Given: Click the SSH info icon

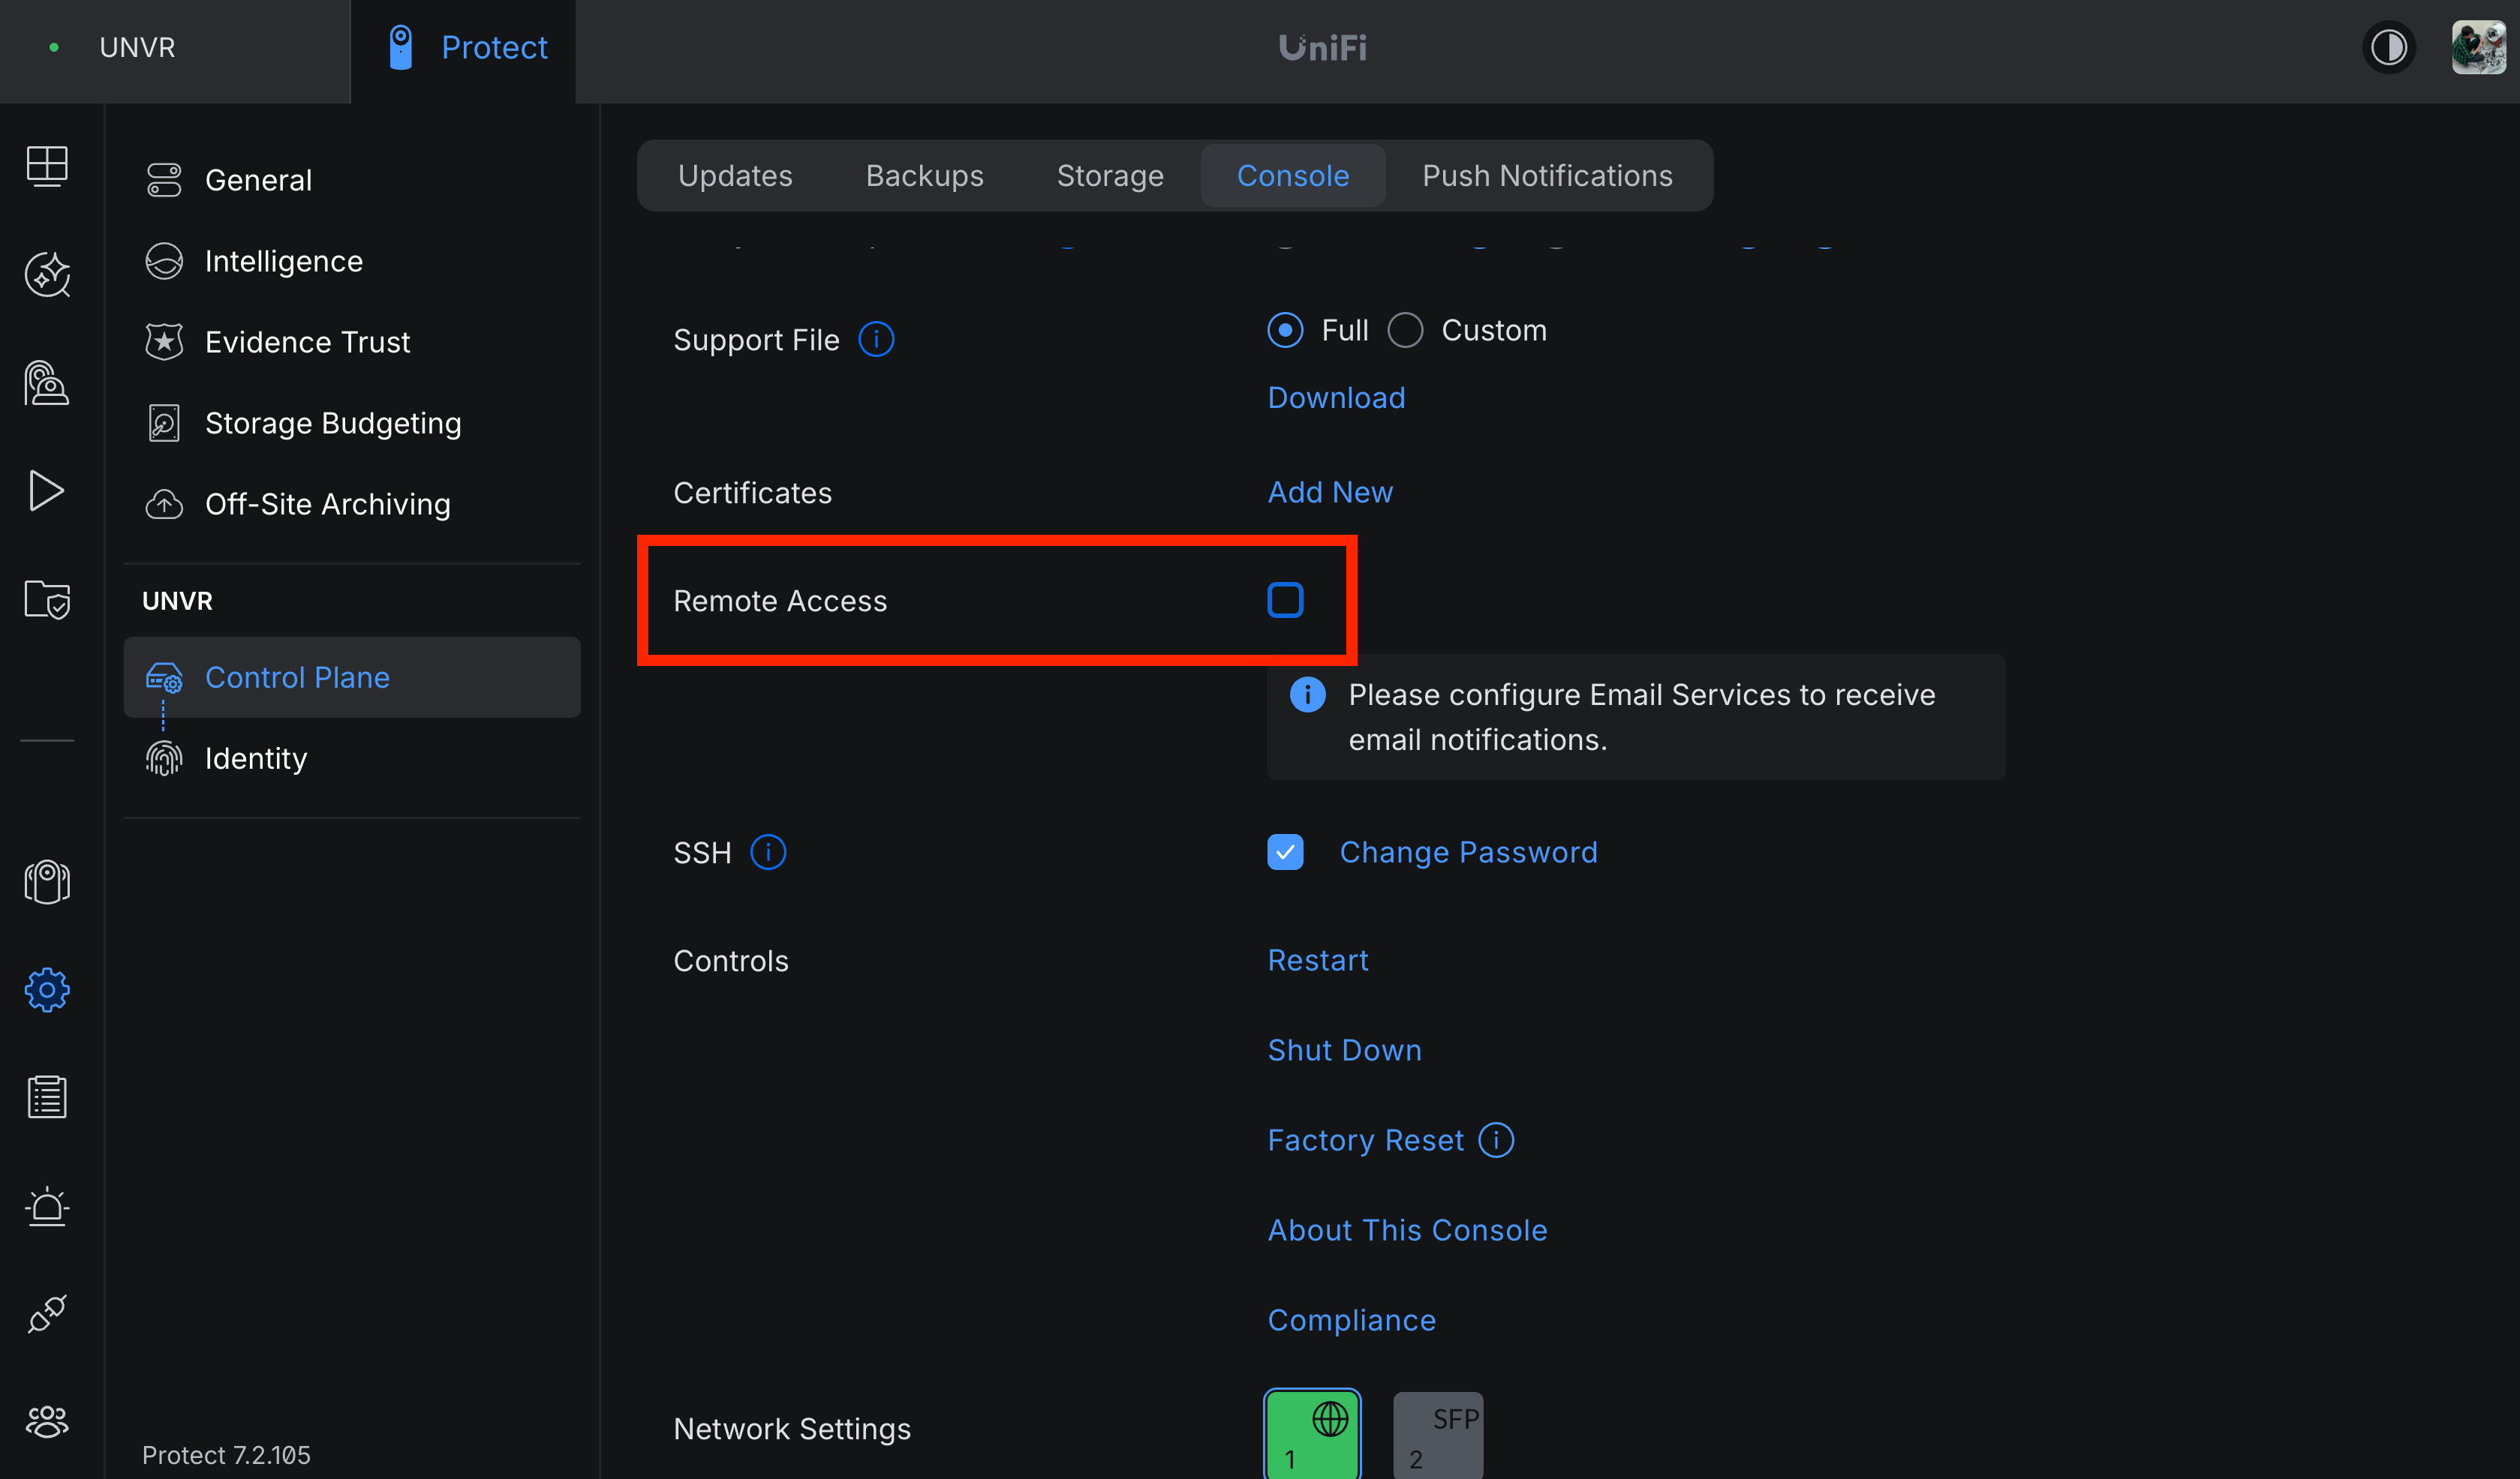Looking at the screenshot, I should tap(768, 853).
